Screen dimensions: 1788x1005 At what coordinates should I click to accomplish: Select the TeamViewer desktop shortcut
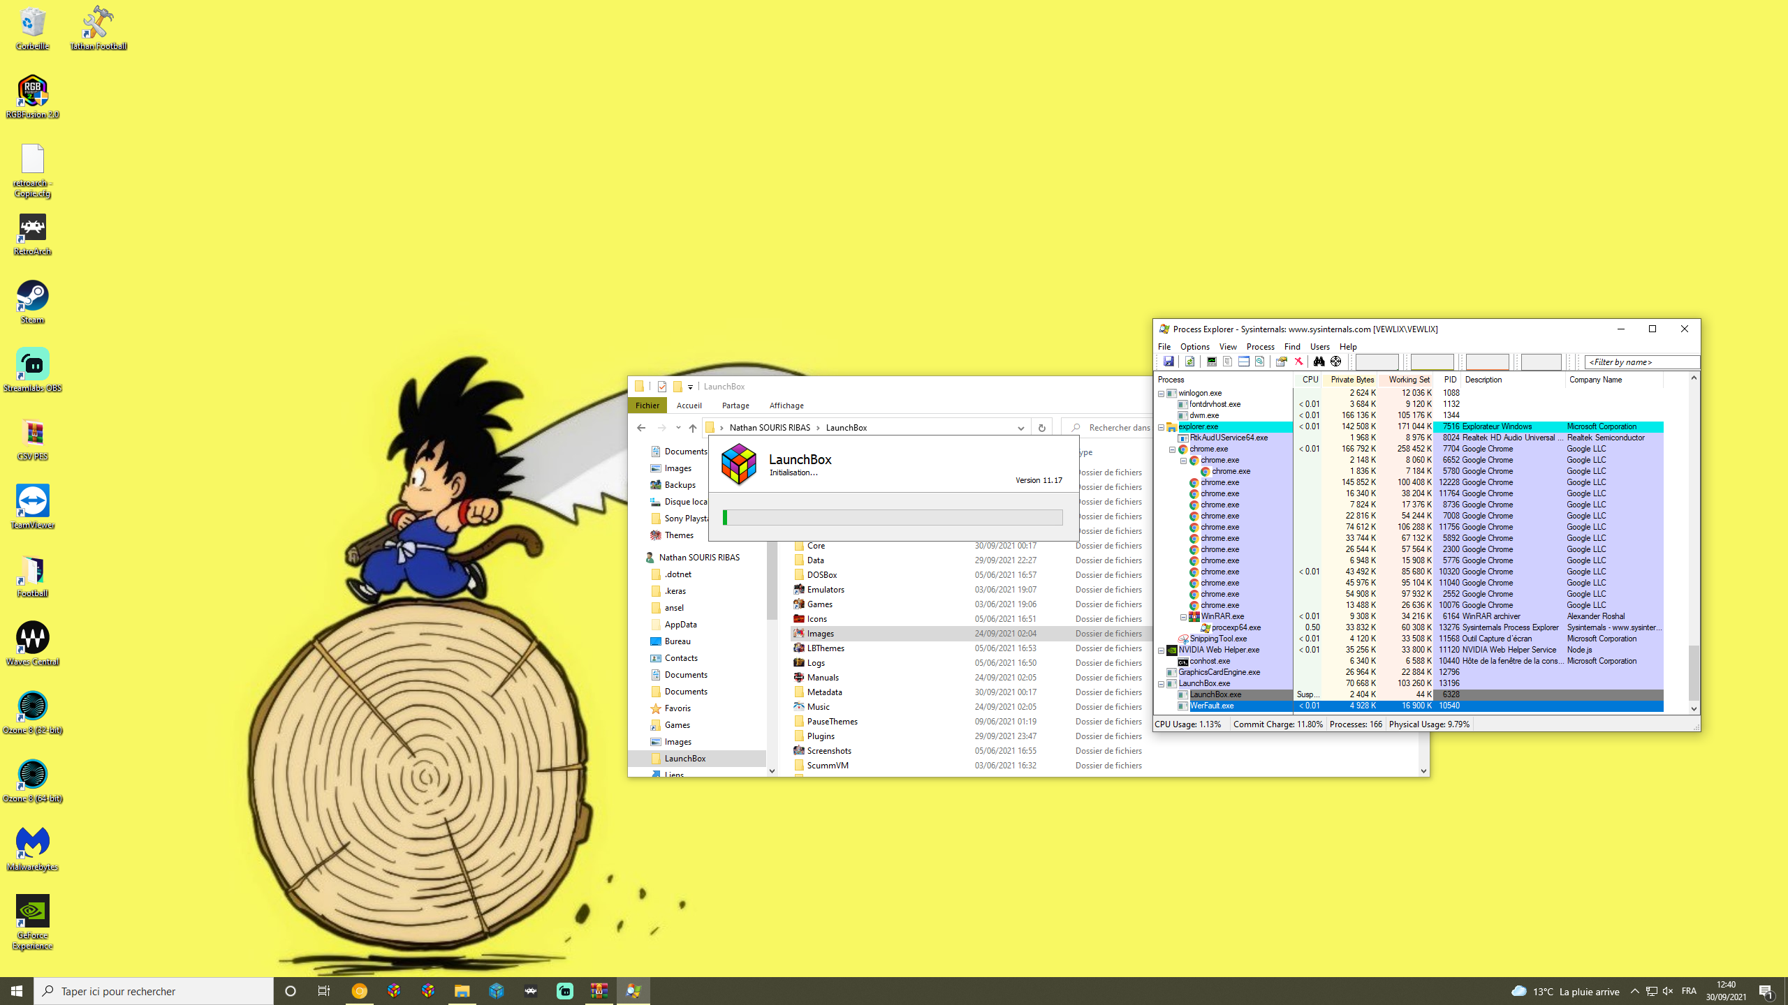(x=32, y=508)
